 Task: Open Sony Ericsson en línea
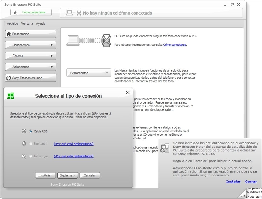pyautogui.click(x=31, y=78)
